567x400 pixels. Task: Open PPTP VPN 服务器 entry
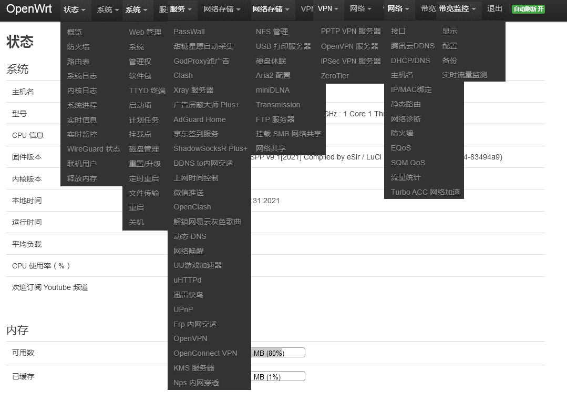coord(350,32)
